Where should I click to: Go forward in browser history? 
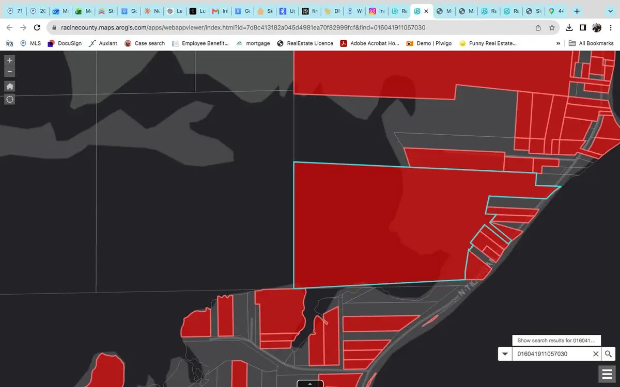click(23, 27)
